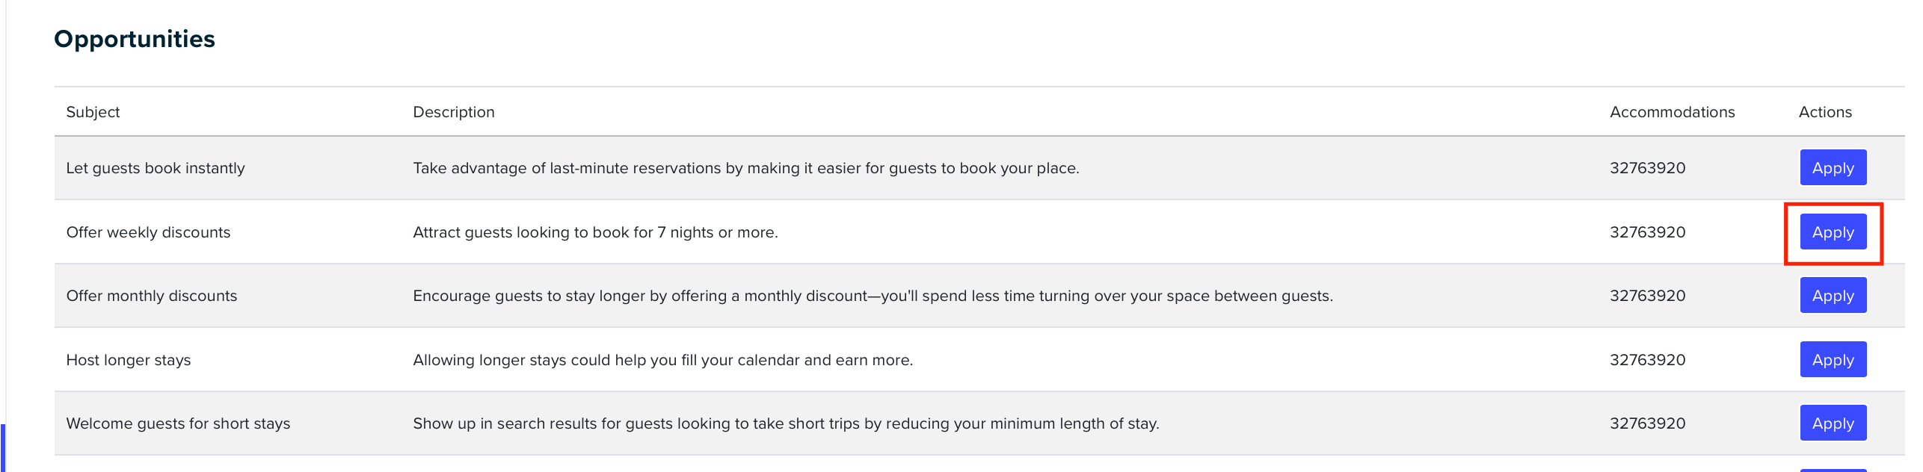
Task: Click accommodation ID in weekly discounts row
Action: [1647, 232]
